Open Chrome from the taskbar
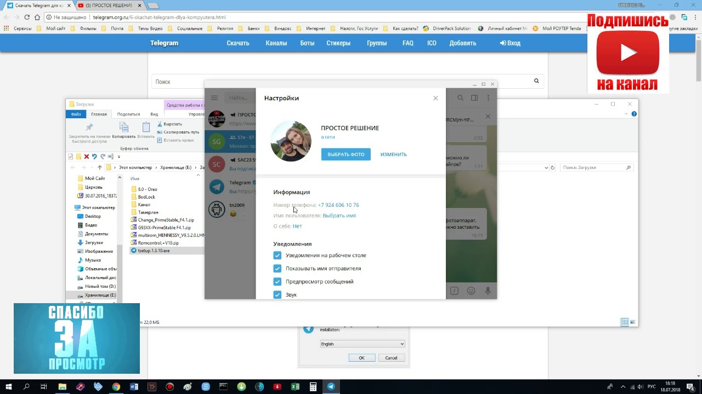 pyautogui.click(x=116, y=386)
